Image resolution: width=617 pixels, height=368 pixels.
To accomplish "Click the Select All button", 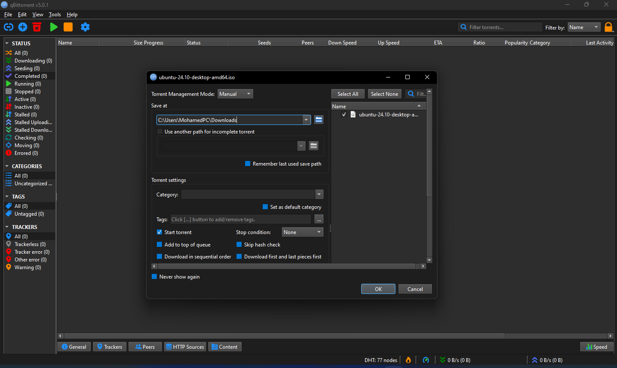I will 348,94.
